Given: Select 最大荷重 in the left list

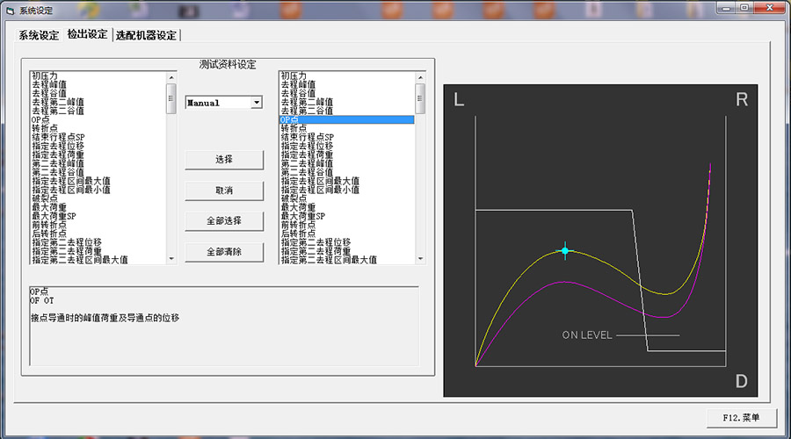Looking at the screenshot, I should (x=49, y=207).
